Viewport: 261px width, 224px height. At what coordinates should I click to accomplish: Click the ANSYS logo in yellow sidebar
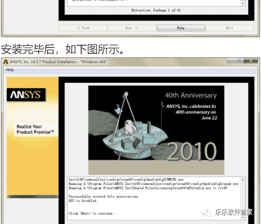[x=26, y=95]
